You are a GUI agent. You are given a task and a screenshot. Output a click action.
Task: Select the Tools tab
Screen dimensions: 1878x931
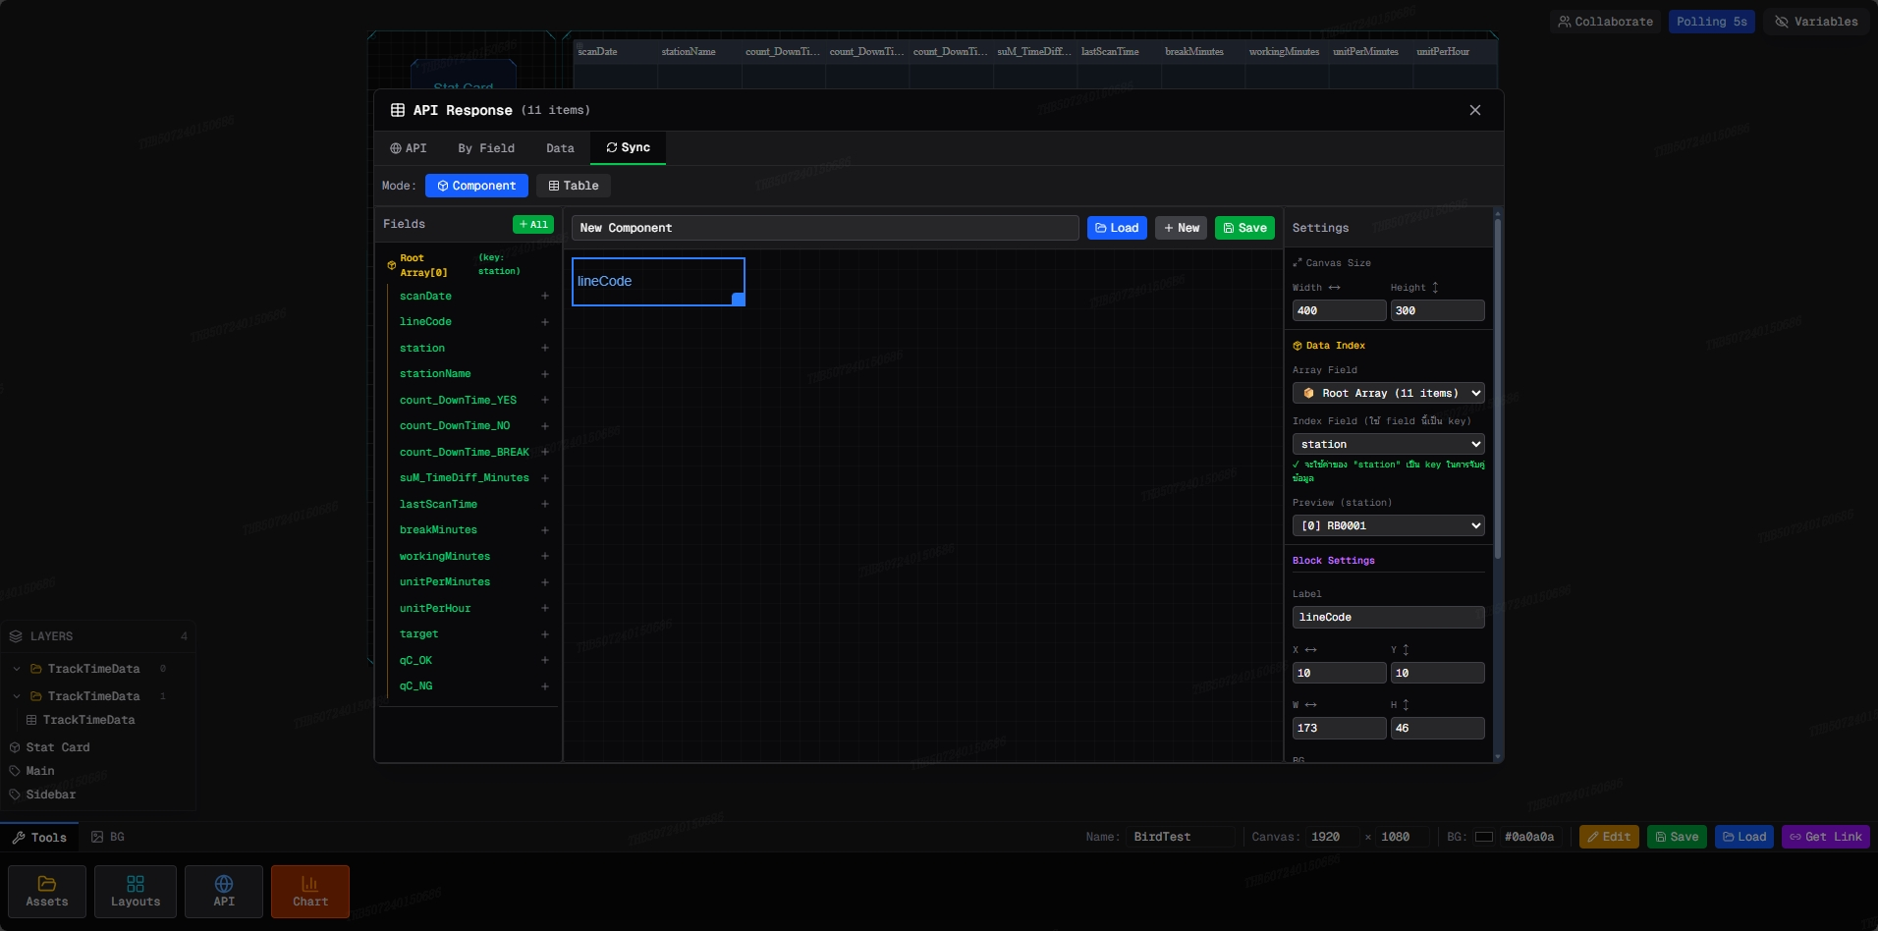click(39, 838)
